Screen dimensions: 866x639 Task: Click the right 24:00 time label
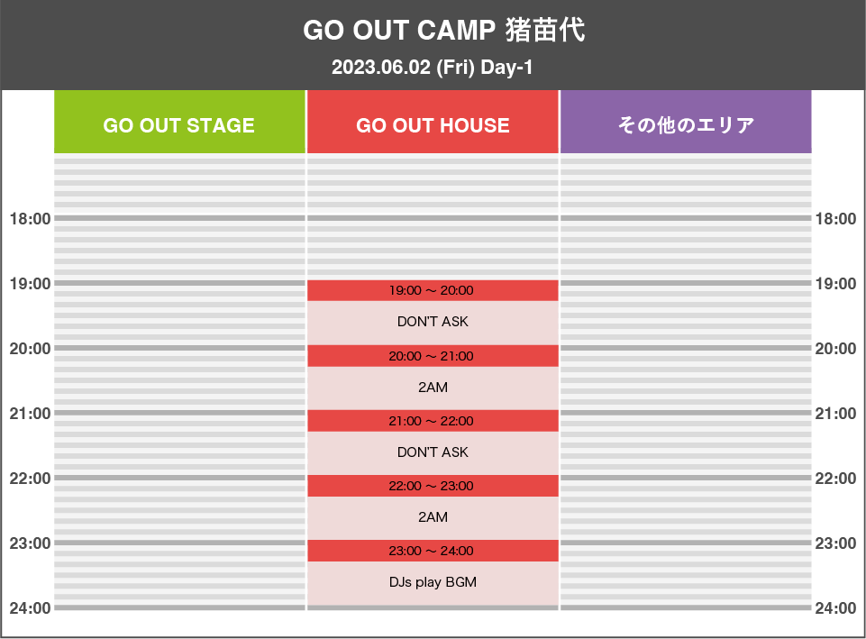coord(835,608)
